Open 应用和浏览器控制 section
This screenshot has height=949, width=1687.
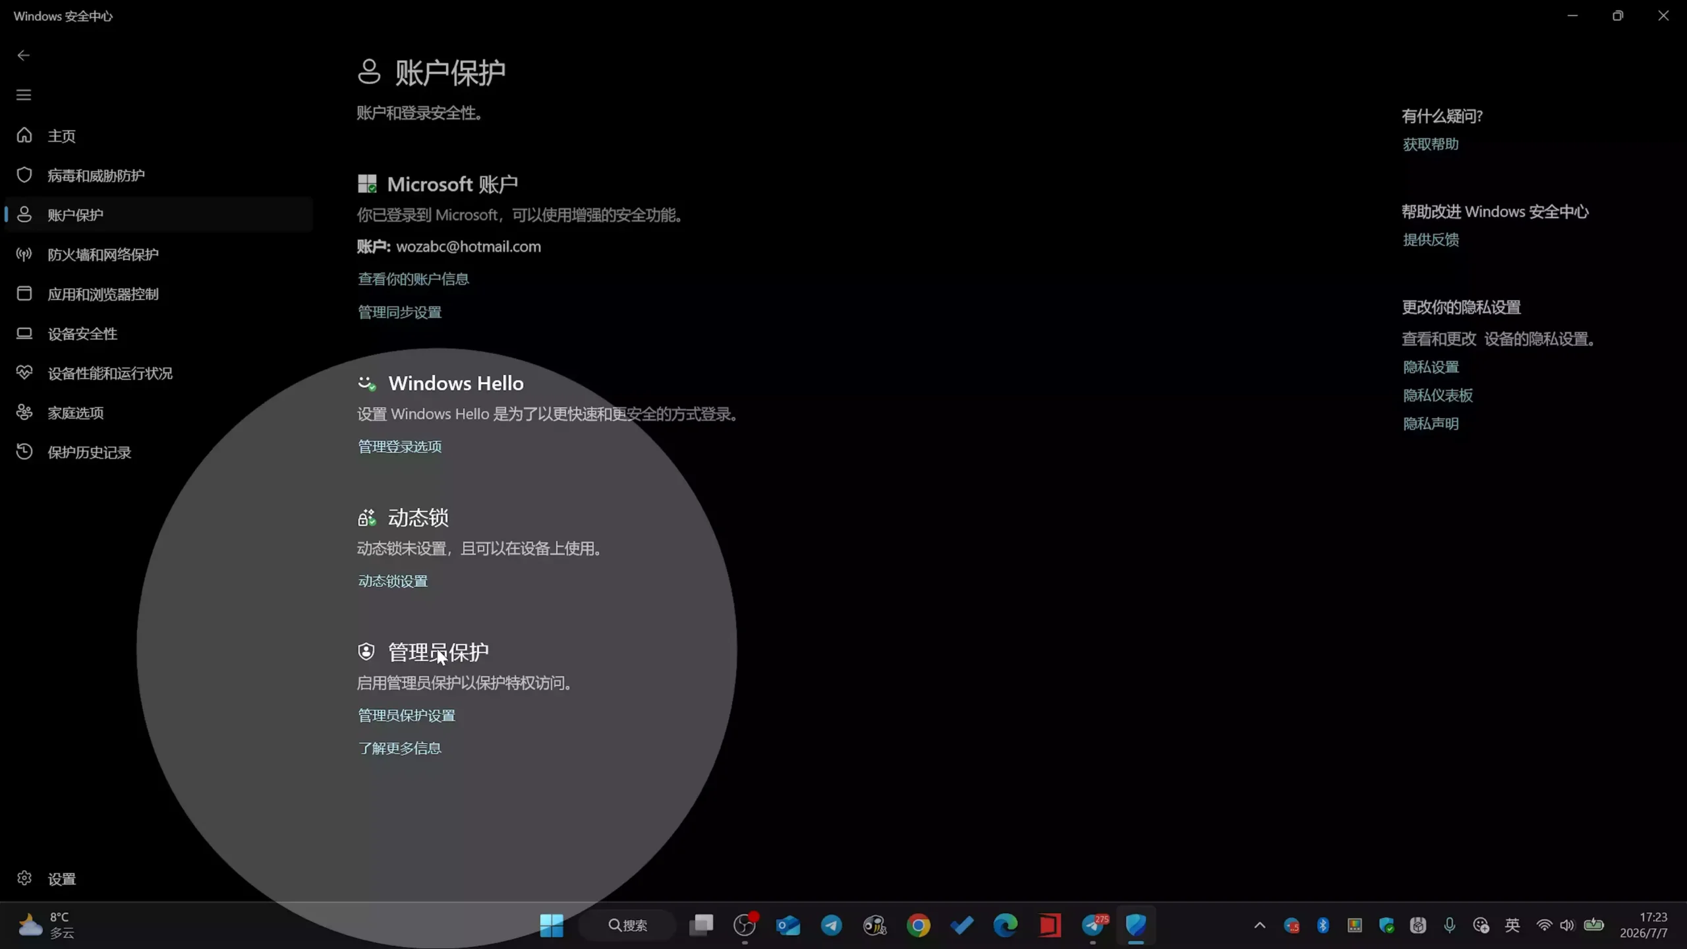tap(158, 294)
